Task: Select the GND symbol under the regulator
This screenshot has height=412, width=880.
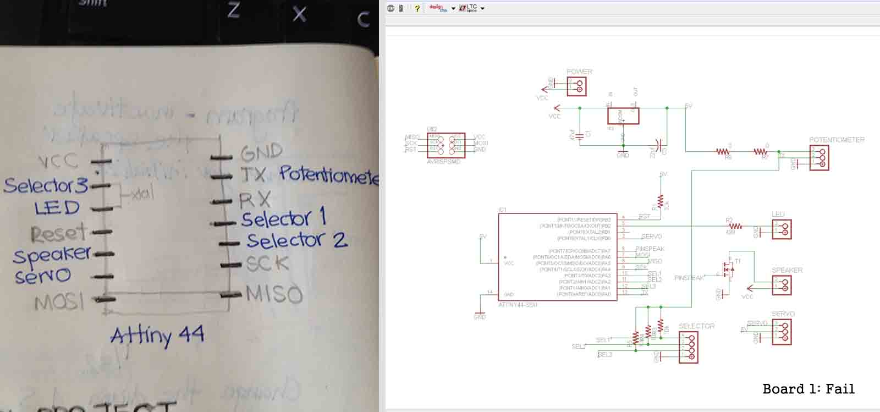Action: point(623,153)
